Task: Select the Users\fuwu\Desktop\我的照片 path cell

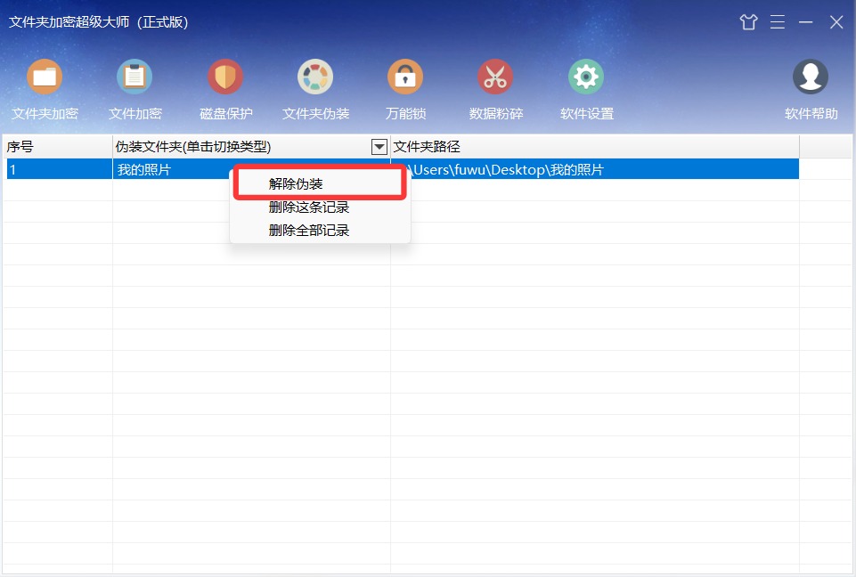Action: 595,170
